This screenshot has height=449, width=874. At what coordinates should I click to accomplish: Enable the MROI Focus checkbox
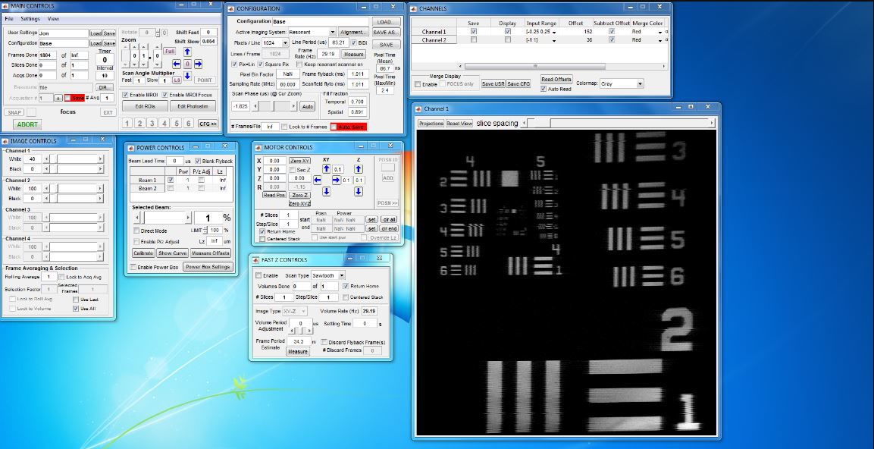coord(165,94)
